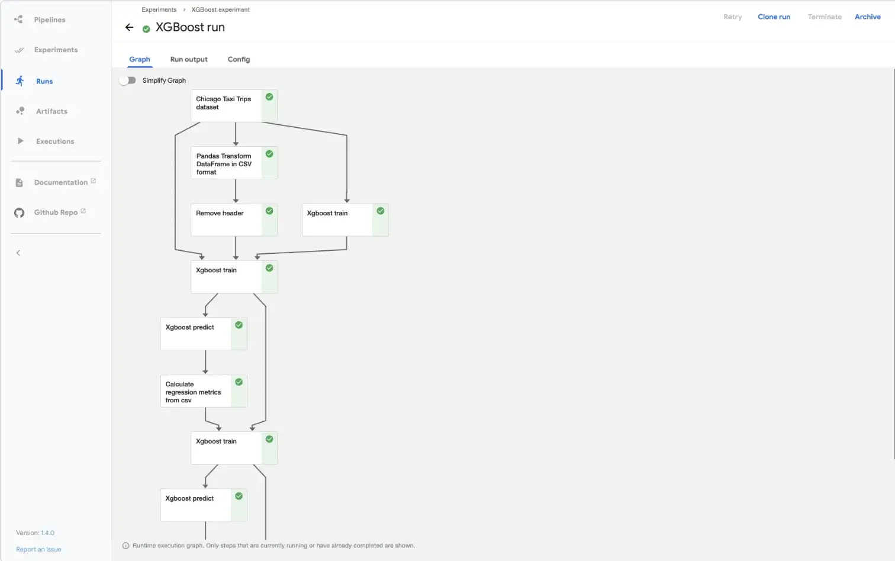Click the Executions play icon

20,141
